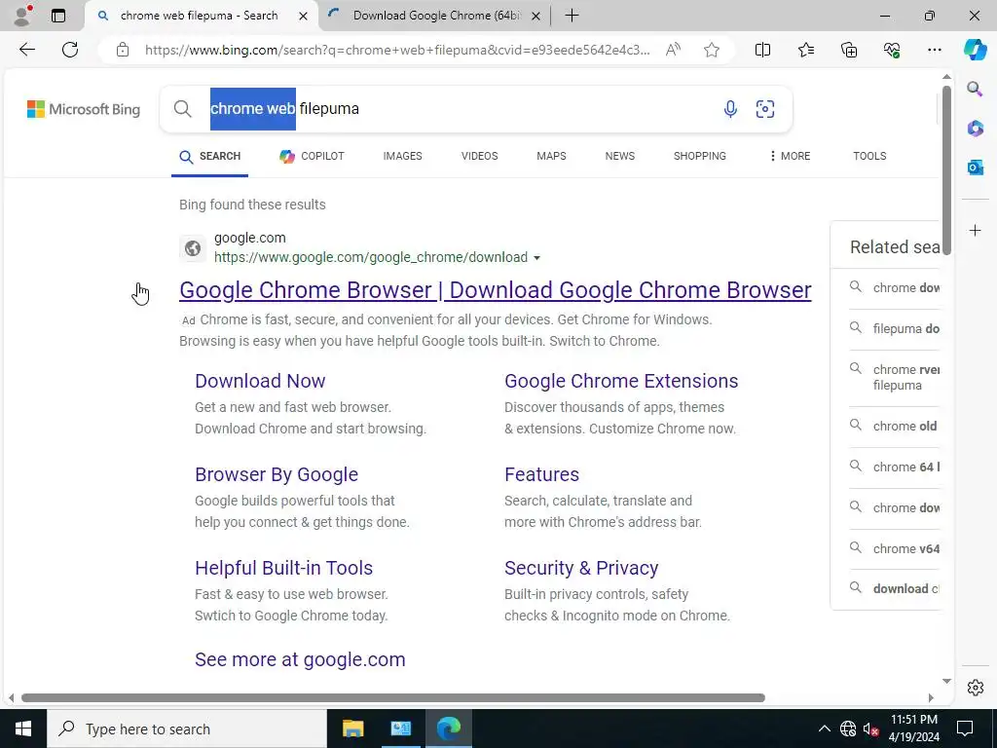View site information lock icon
The image size is (997, 748).
(123, 50)
